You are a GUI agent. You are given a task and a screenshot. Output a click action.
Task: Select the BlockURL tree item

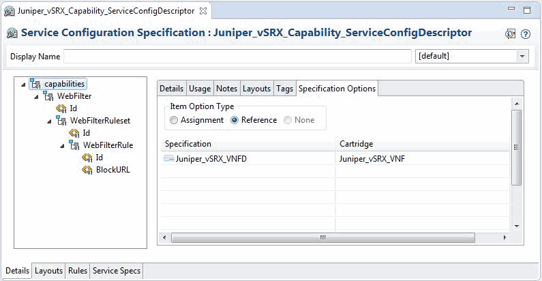tap(113, 170)
